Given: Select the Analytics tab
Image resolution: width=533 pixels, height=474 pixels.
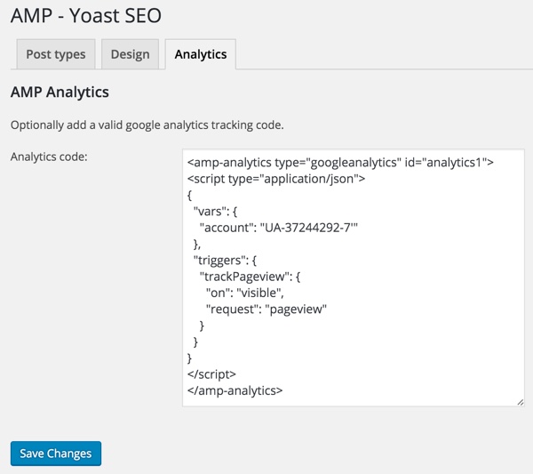Looking at the screenshot, I should click(200, 54).
